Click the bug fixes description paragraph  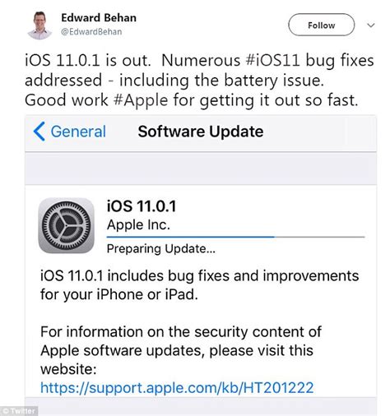(x=199, y=285)
